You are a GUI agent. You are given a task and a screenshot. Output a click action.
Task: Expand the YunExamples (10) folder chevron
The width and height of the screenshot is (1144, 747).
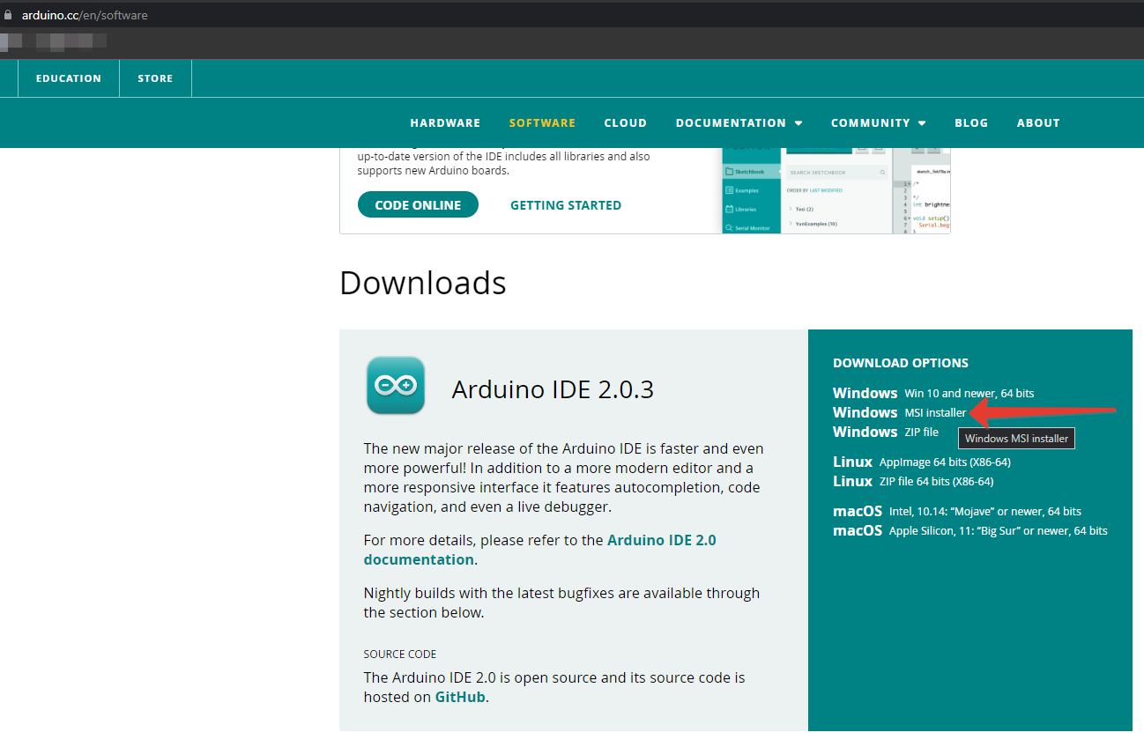pos(791,224)
